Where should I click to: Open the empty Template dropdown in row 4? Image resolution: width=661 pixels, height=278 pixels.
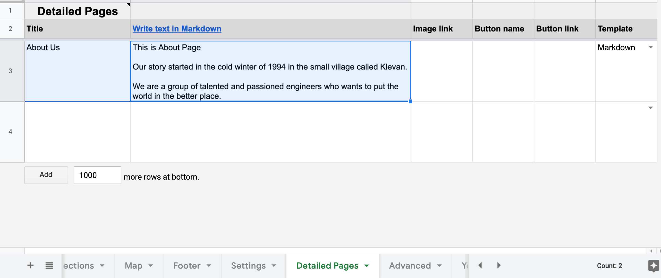pos(651,108)
